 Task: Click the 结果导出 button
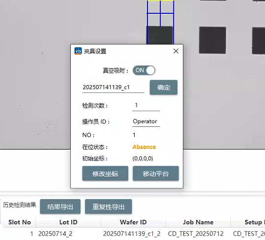click(x=60, y=207)
